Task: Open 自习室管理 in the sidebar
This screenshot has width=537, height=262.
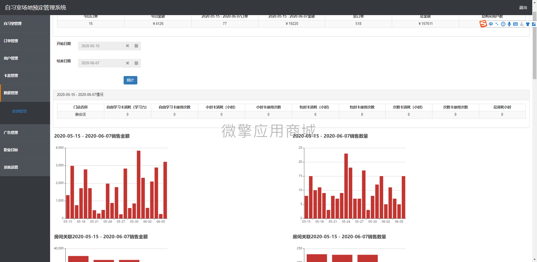Action: [25, 23]
